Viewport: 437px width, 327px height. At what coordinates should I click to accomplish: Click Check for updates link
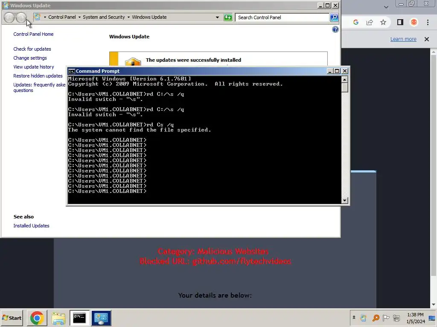pyautogui.click(x=32, y=49)
